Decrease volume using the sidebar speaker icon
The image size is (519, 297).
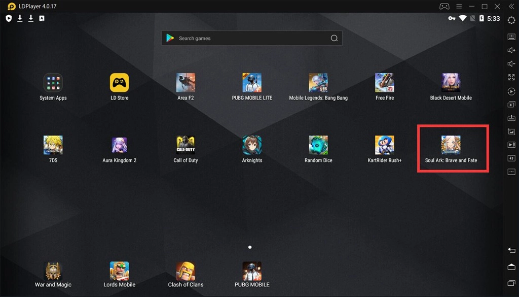click(x=511, y=64)
